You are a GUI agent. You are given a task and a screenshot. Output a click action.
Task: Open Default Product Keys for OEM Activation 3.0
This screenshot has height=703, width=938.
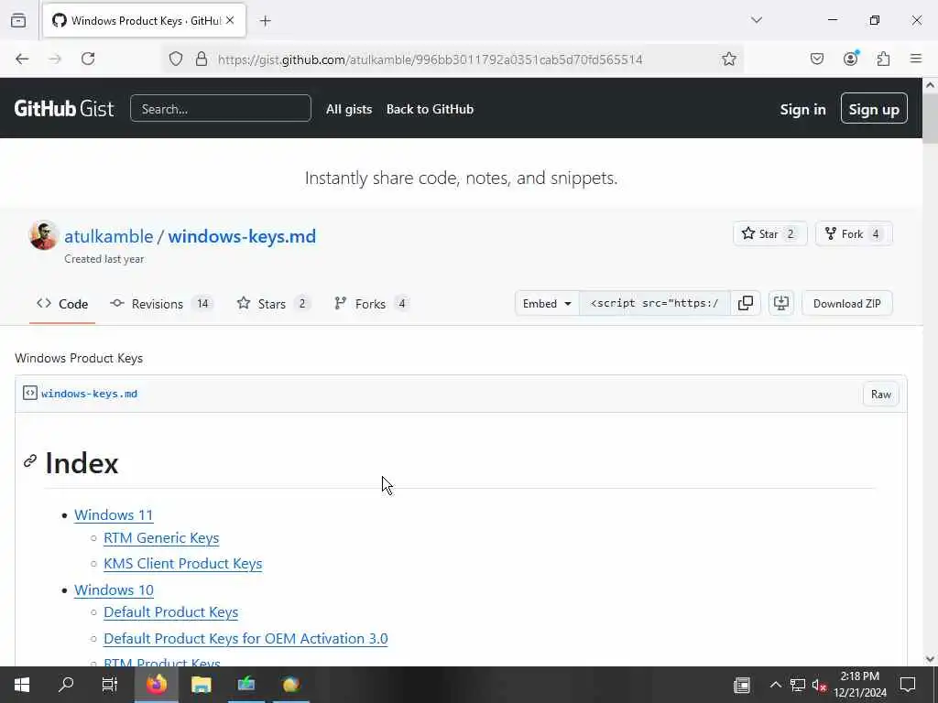pyautogui.click(x=245, y=638)
